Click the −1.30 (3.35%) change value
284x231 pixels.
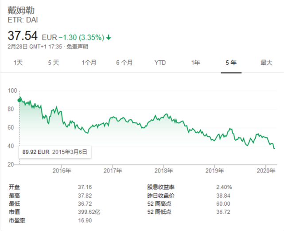(x=82, y=38)
